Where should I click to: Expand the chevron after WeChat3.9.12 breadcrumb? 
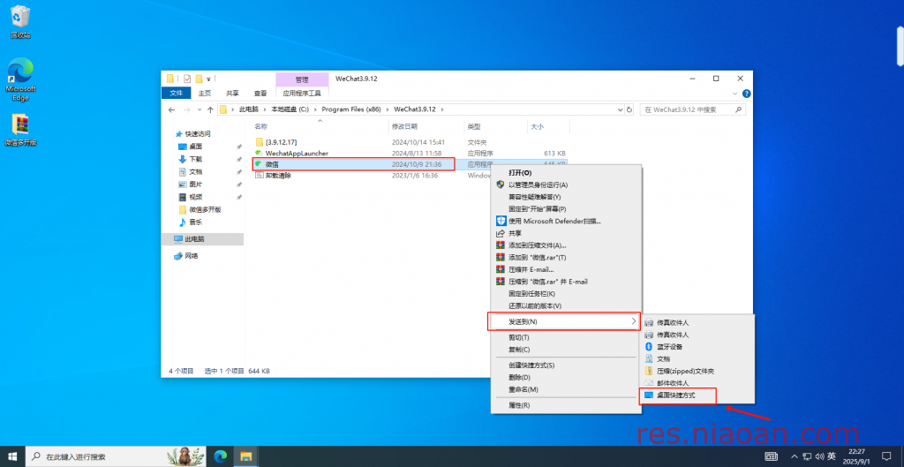441,109
